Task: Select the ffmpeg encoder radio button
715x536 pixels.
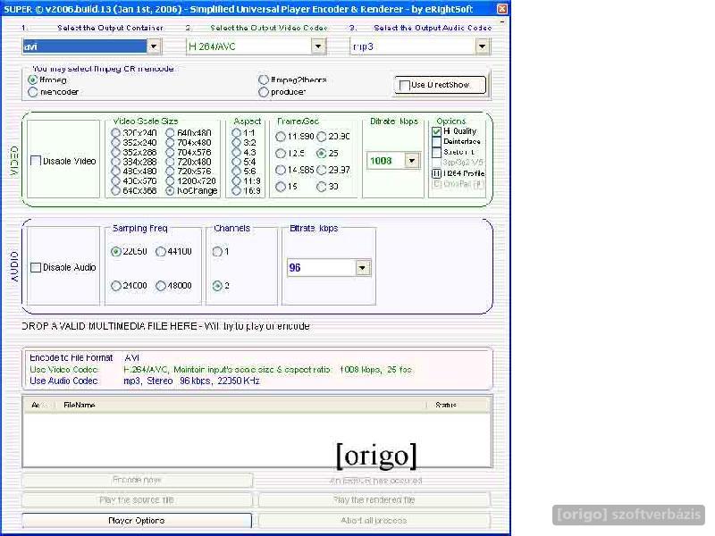Action: pos(33,80)
